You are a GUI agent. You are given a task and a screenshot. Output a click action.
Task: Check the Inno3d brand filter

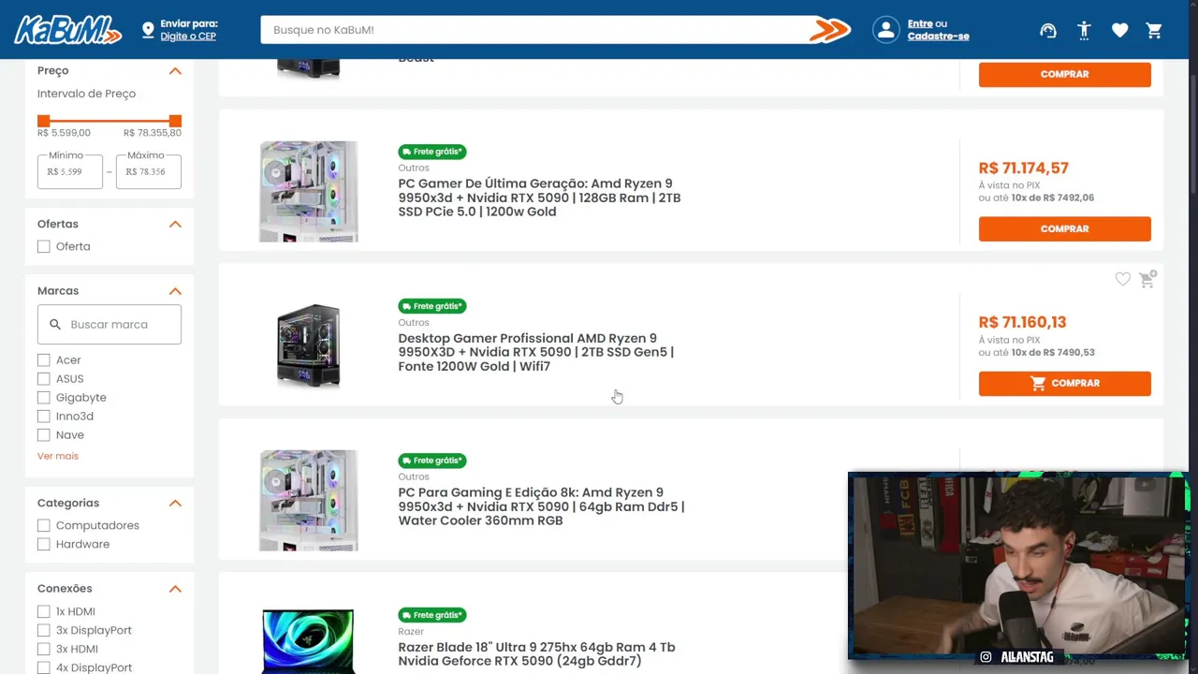click(x=43, y=416)
